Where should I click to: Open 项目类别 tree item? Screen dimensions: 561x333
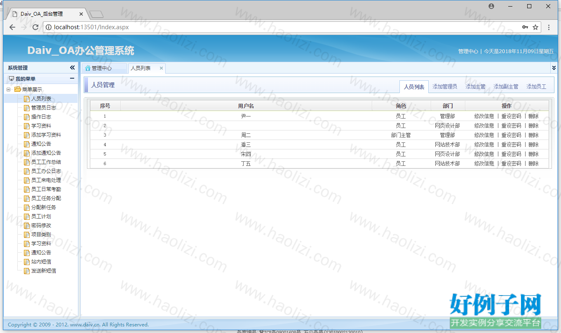pos(41,235)
